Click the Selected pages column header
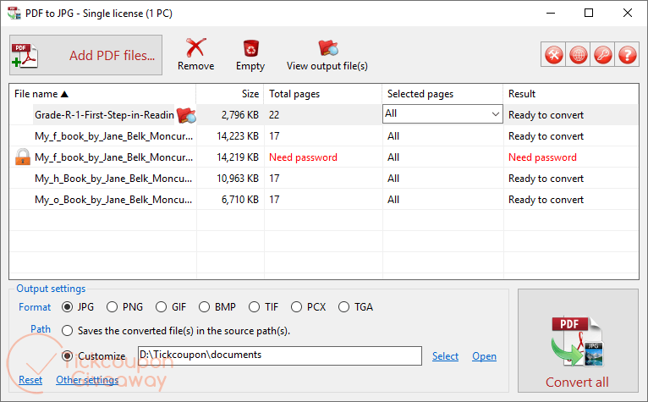 click(x=442, y=94)
